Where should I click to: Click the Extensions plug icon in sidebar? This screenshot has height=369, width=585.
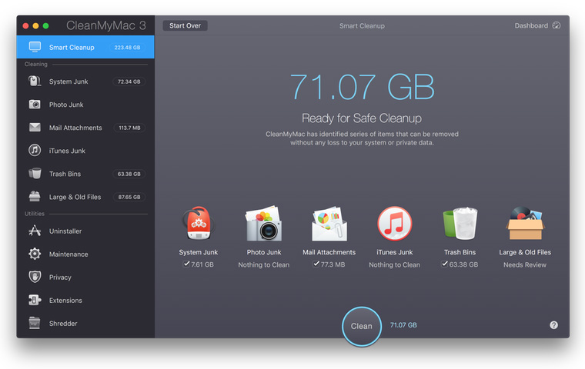(x=35, y=300)
